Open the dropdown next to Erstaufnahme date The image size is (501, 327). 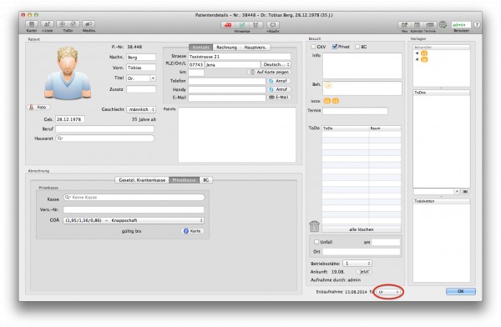[x=388, y=292]
